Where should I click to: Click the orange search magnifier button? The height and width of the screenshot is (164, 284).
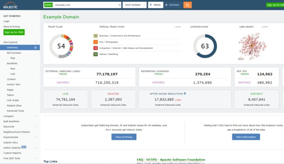point(187,5)
